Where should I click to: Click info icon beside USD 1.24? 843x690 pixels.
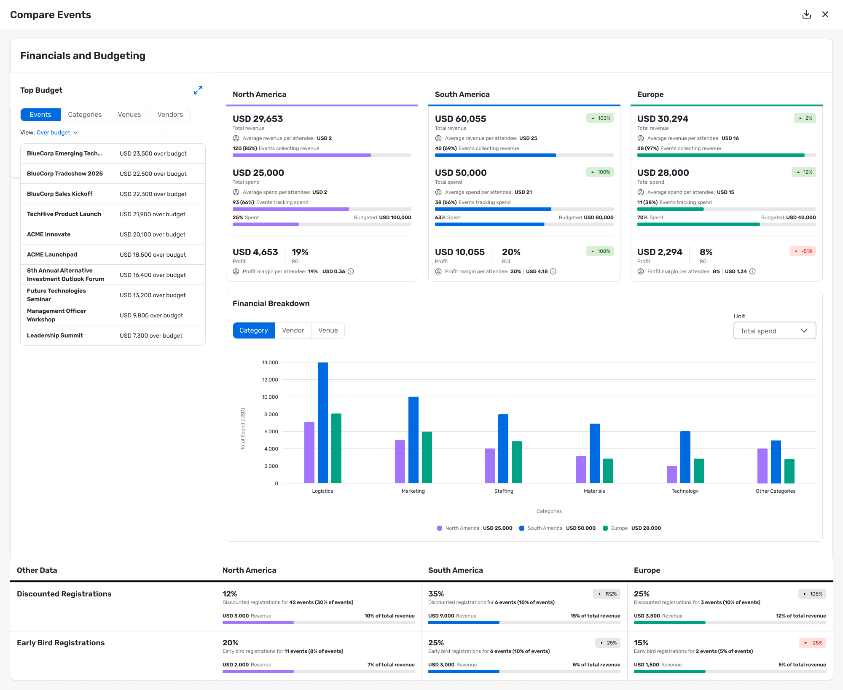(x=752, y=271)
